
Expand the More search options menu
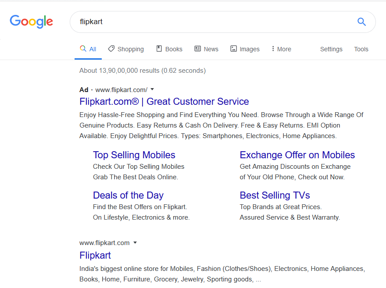pyautogui.click(x=281, y=49)
